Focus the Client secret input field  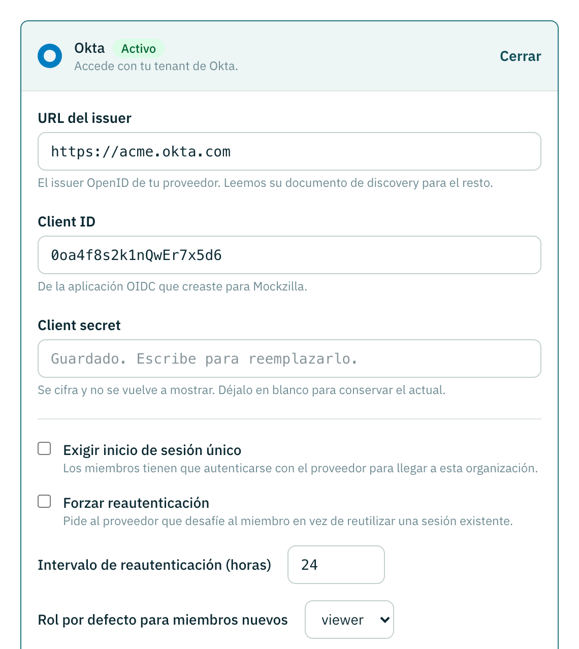[x=289, y=359]
